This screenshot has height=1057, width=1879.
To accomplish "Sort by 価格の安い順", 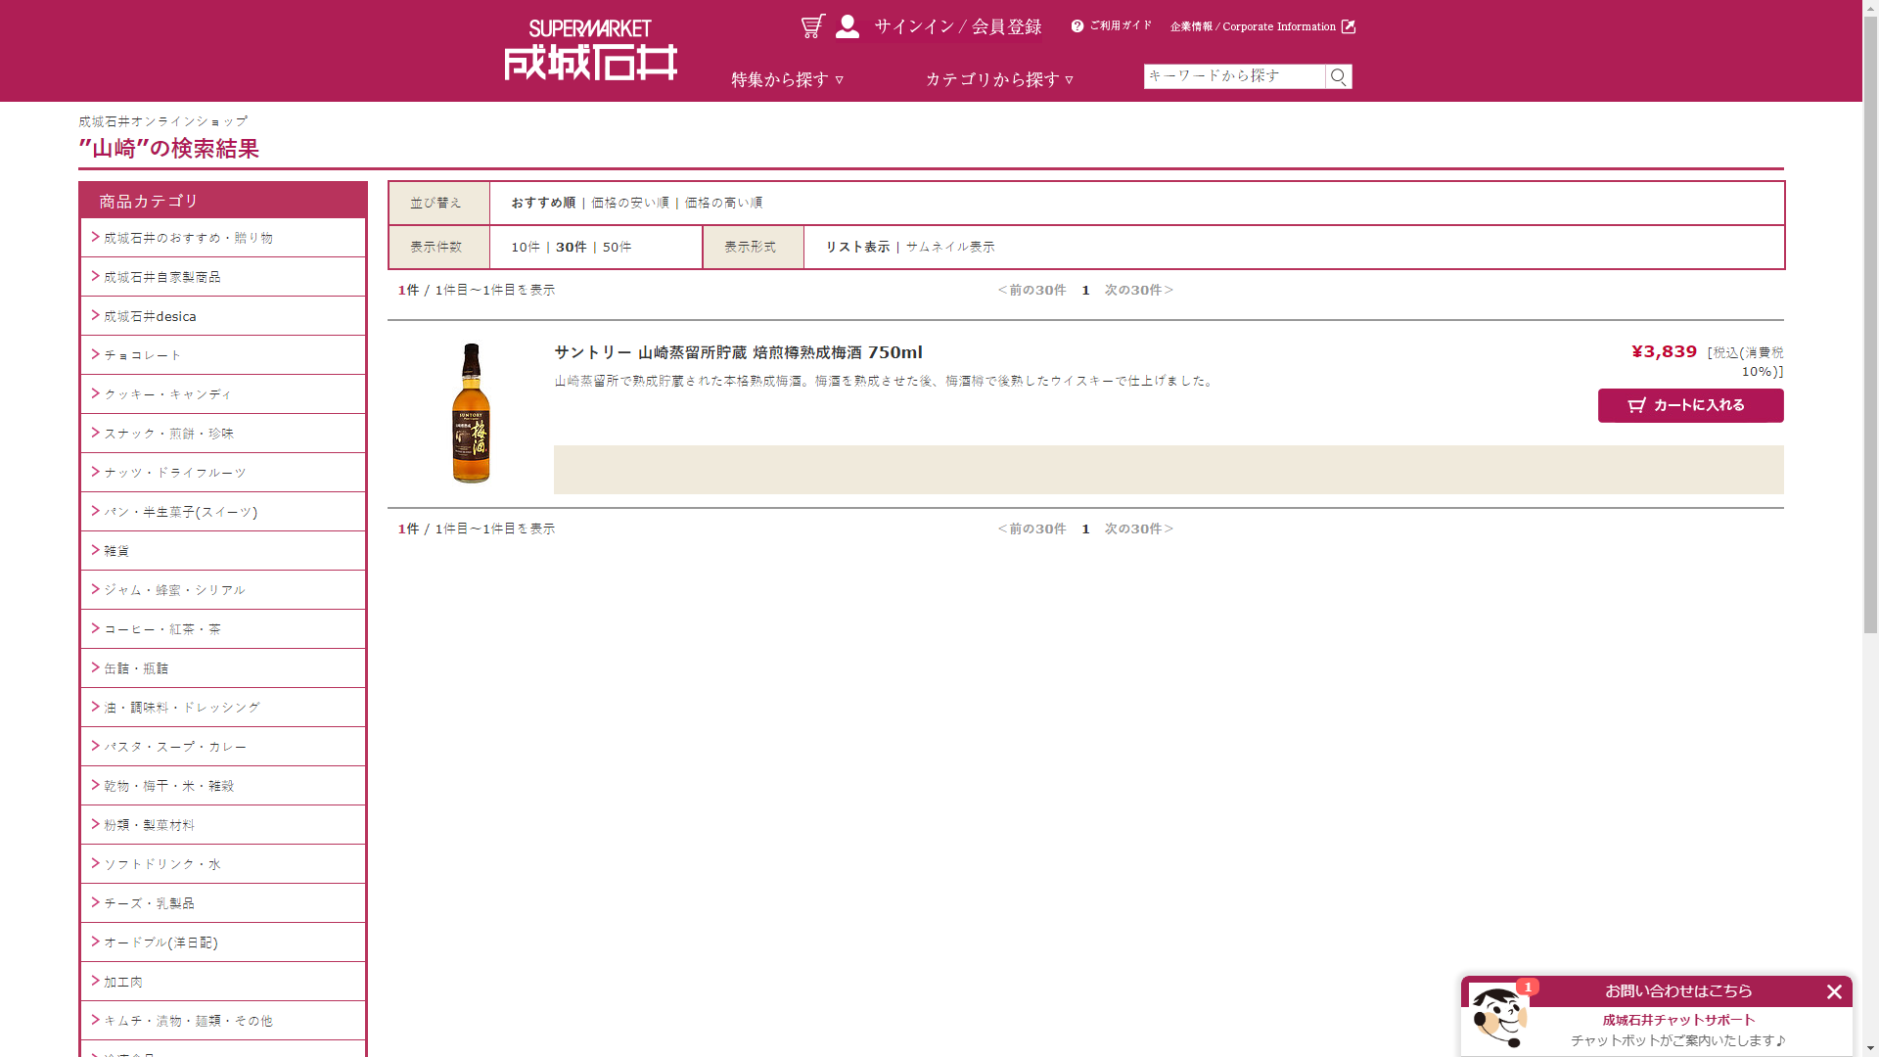I will pos(629,203).
